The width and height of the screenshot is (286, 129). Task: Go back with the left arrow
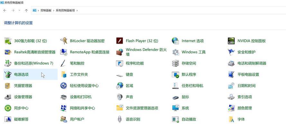tap(5, 10)
